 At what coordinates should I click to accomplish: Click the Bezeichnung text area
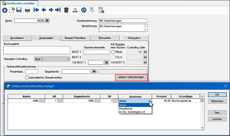click(123, 28)
